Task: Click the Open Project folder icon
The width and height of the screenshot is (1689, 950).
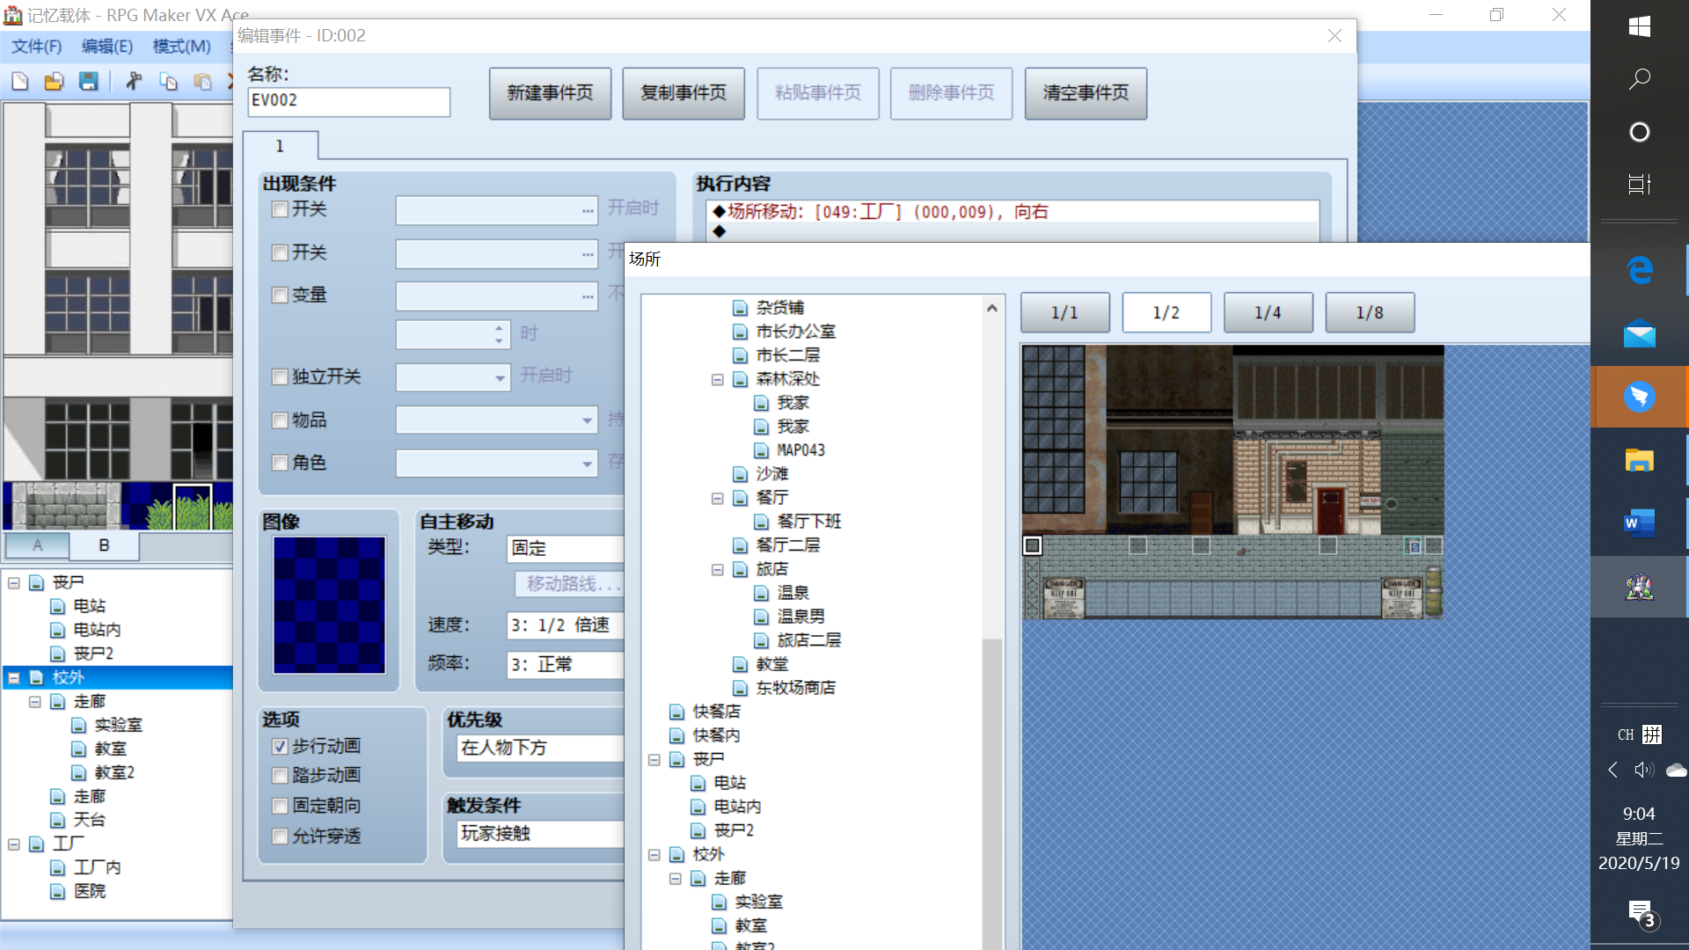Action: point(54,82)
